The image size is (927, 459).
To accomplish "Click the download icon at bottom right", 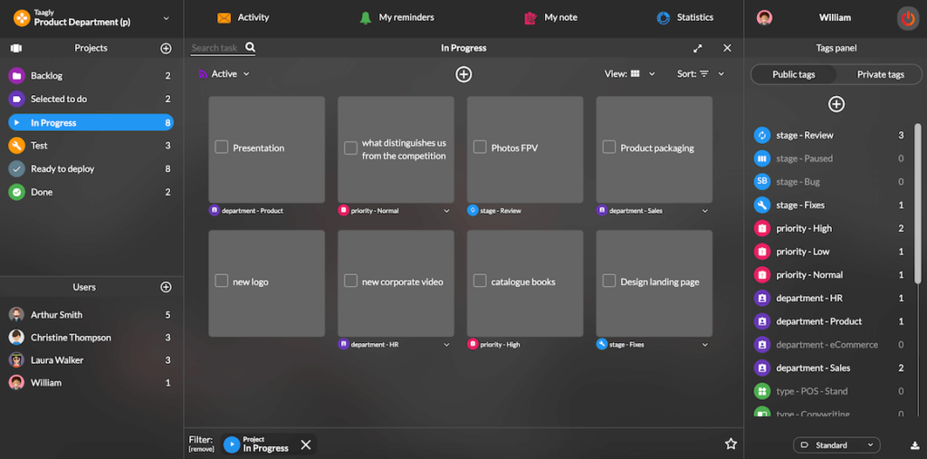I will pyautogui.click(x=914, y=445).
